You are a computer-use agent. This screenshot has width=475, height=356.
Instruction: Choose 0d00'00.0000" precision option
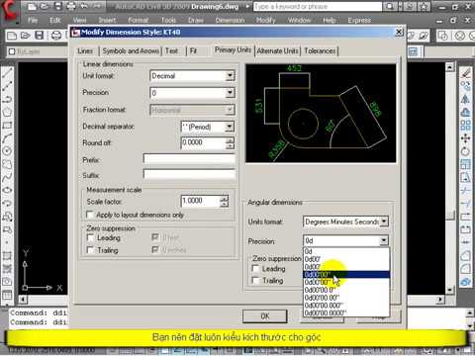pos(346,312)
